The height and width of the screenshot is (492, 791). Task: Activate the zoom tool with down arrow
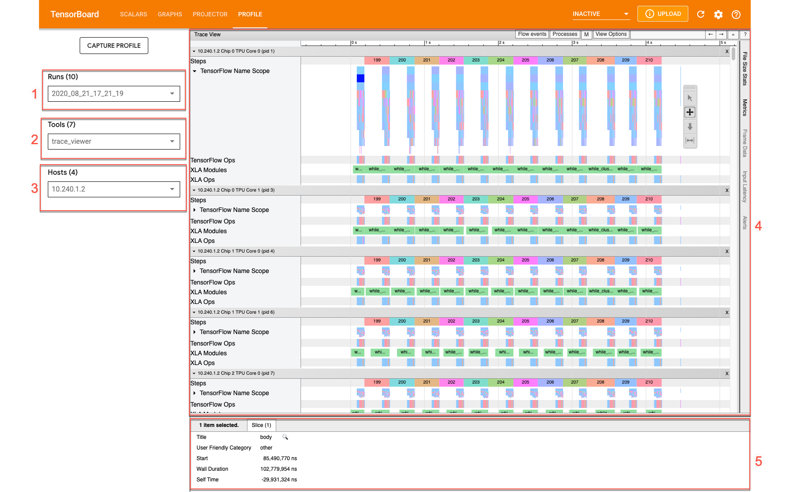pos(690,127)
